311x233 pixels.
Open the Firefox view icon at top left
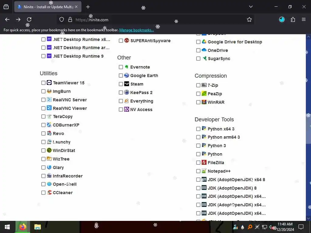coord(6,7)
